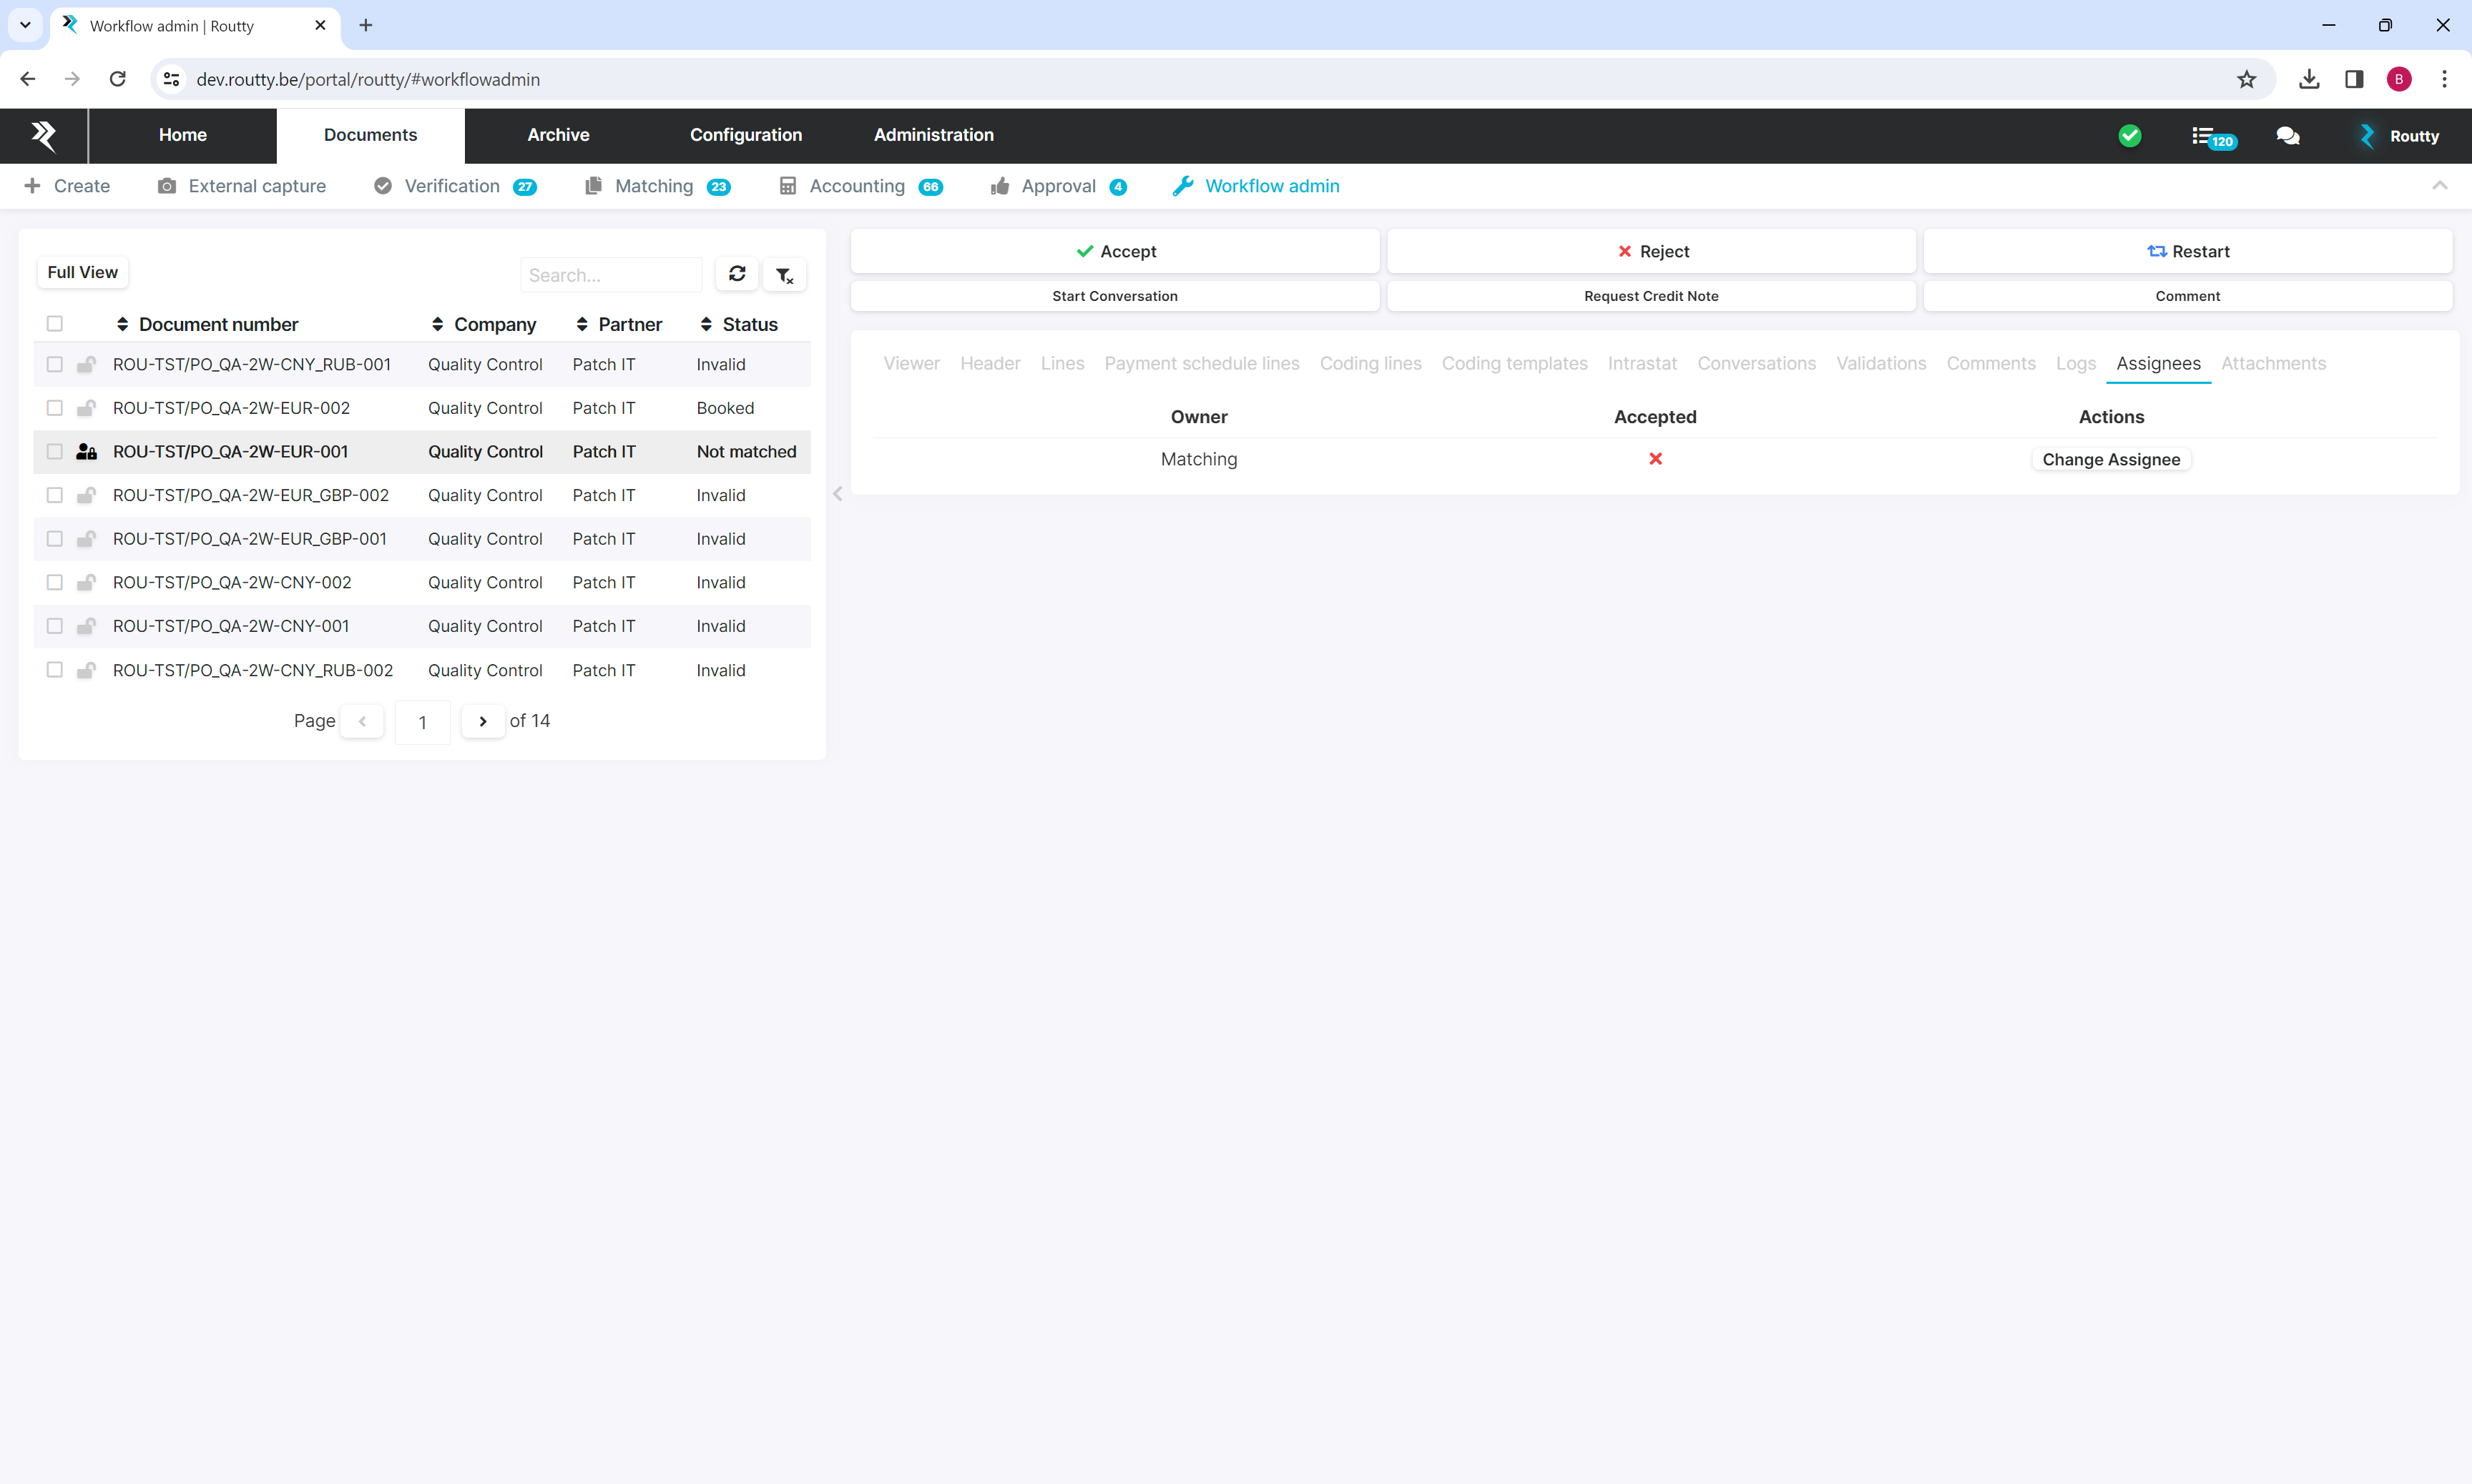The height and width of the screenshot is (1484, 2472).
Task: Click lock icon on ROU-TST/PO_QA-2W-EUR-001 row
Action: point(87,452)
